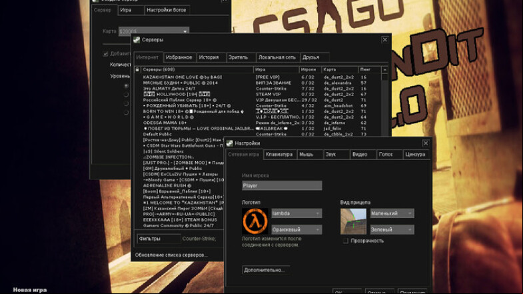Click the Дополнительно button
This screenshot has height=294, width=523.
click(266, 270)
